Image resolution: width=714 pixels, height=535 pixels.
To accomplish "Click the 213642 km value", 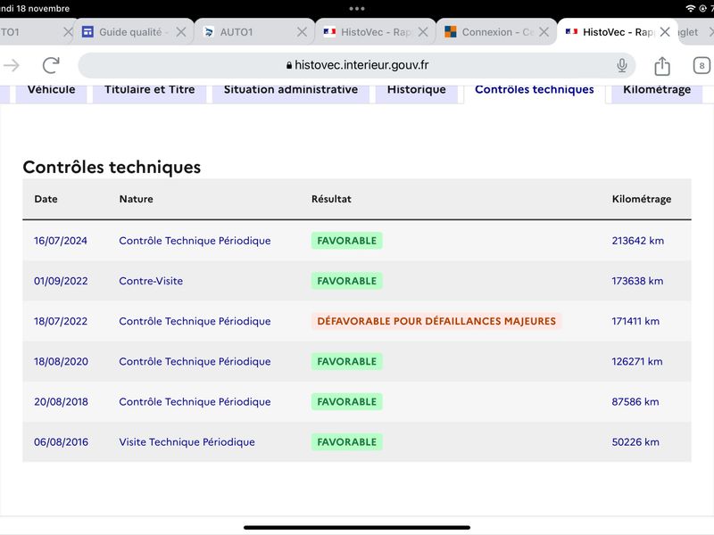I will pyautogui.click(x=637, y=241).
